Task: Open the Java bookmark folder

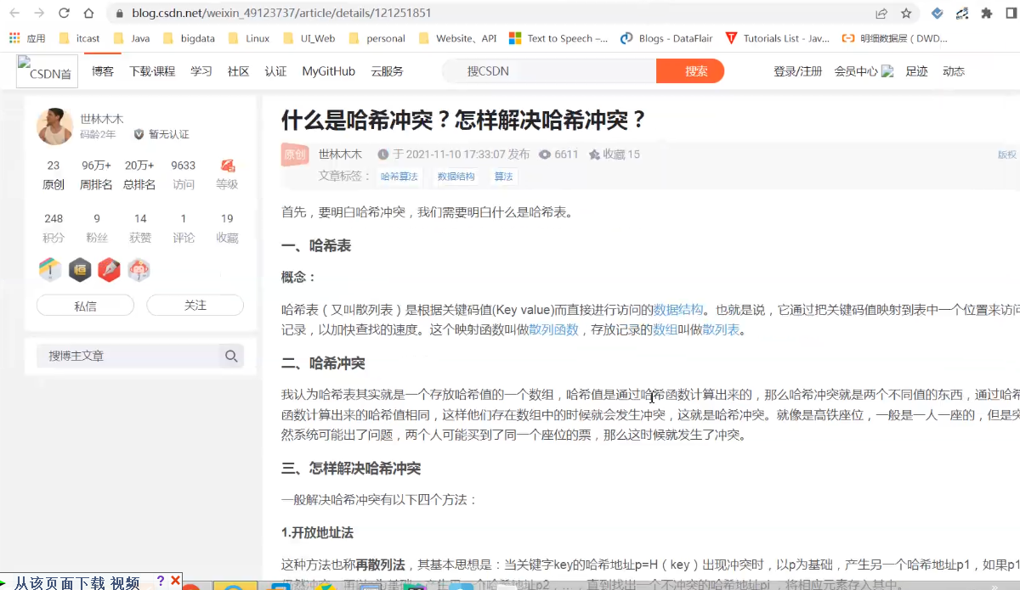Action: point(131,38)
